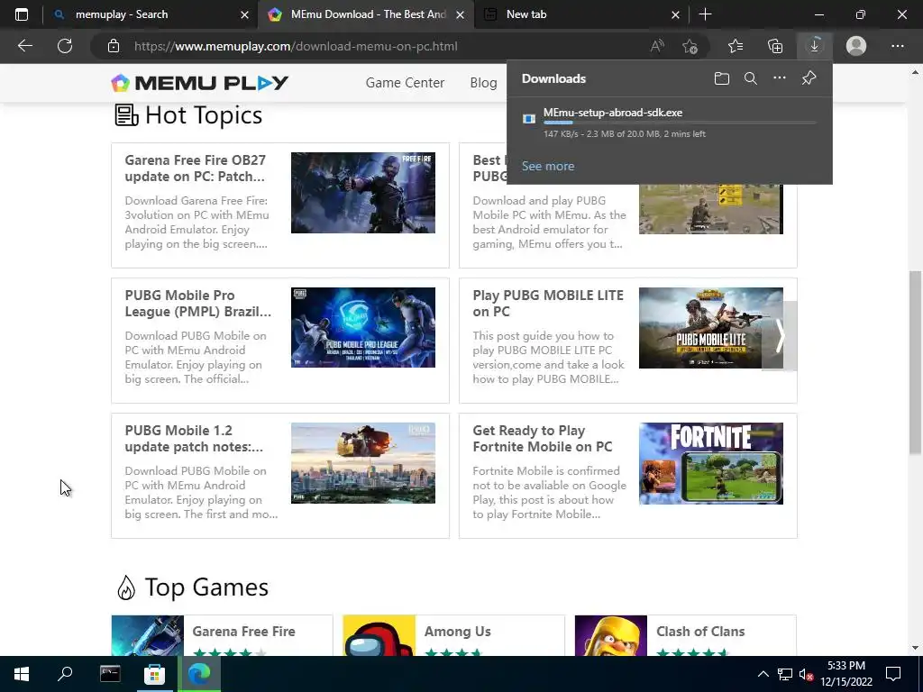The height and width of the screenshot is (692, 923).
Task: Open the Windows Start menu
Action: tap(22, 674)
